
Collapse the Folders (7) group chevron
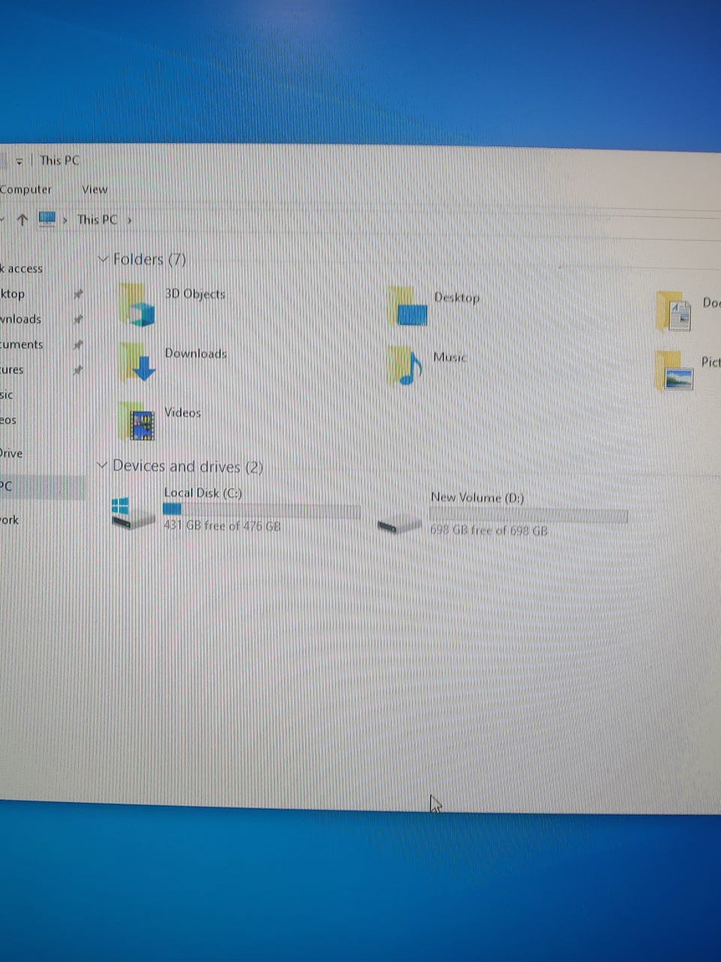[103, 259]
